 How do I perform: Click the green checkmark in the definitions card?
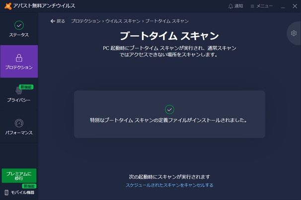click(x=169, y=109)
